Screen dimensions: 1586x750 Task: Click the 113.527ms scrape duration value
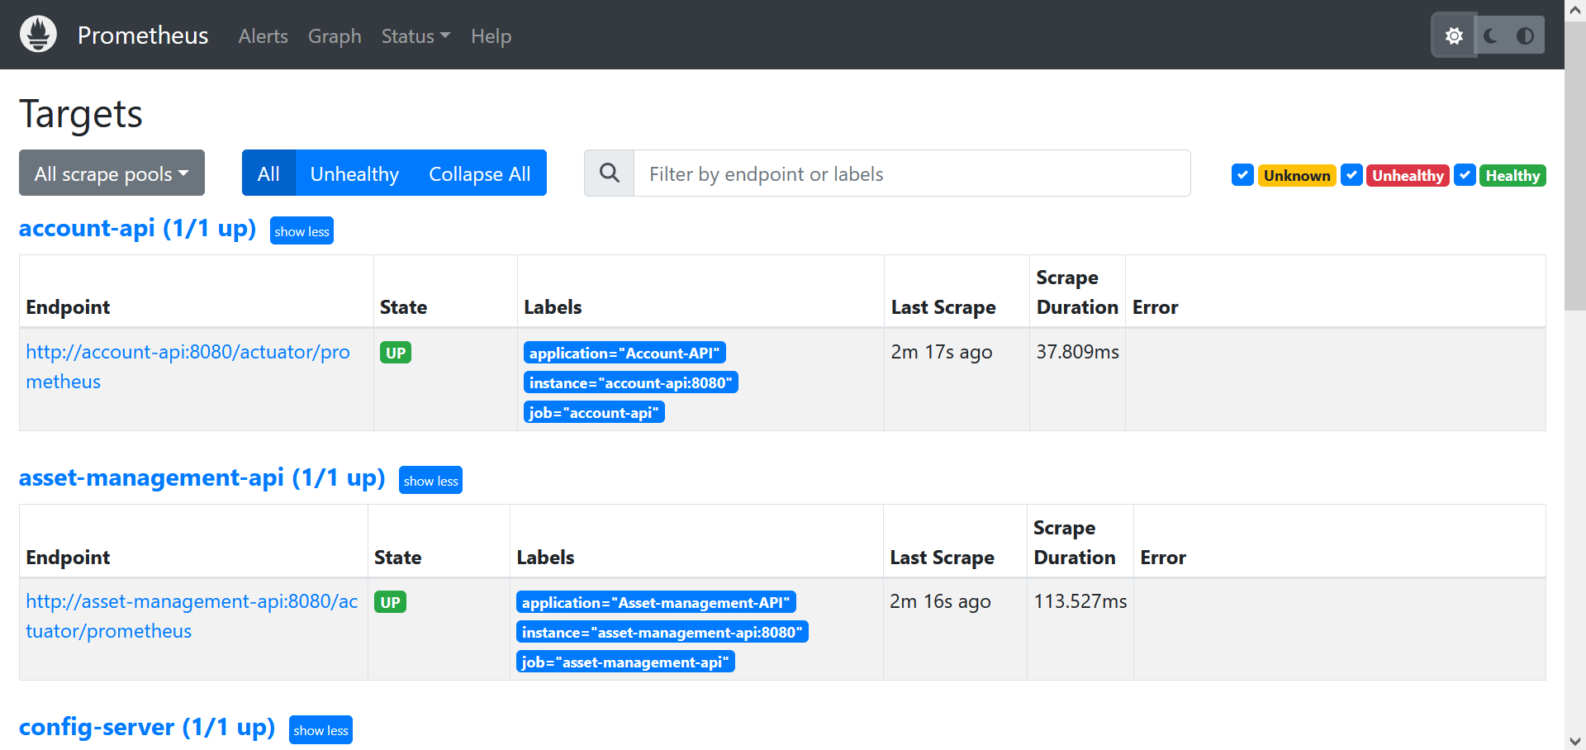(1080, 601)
